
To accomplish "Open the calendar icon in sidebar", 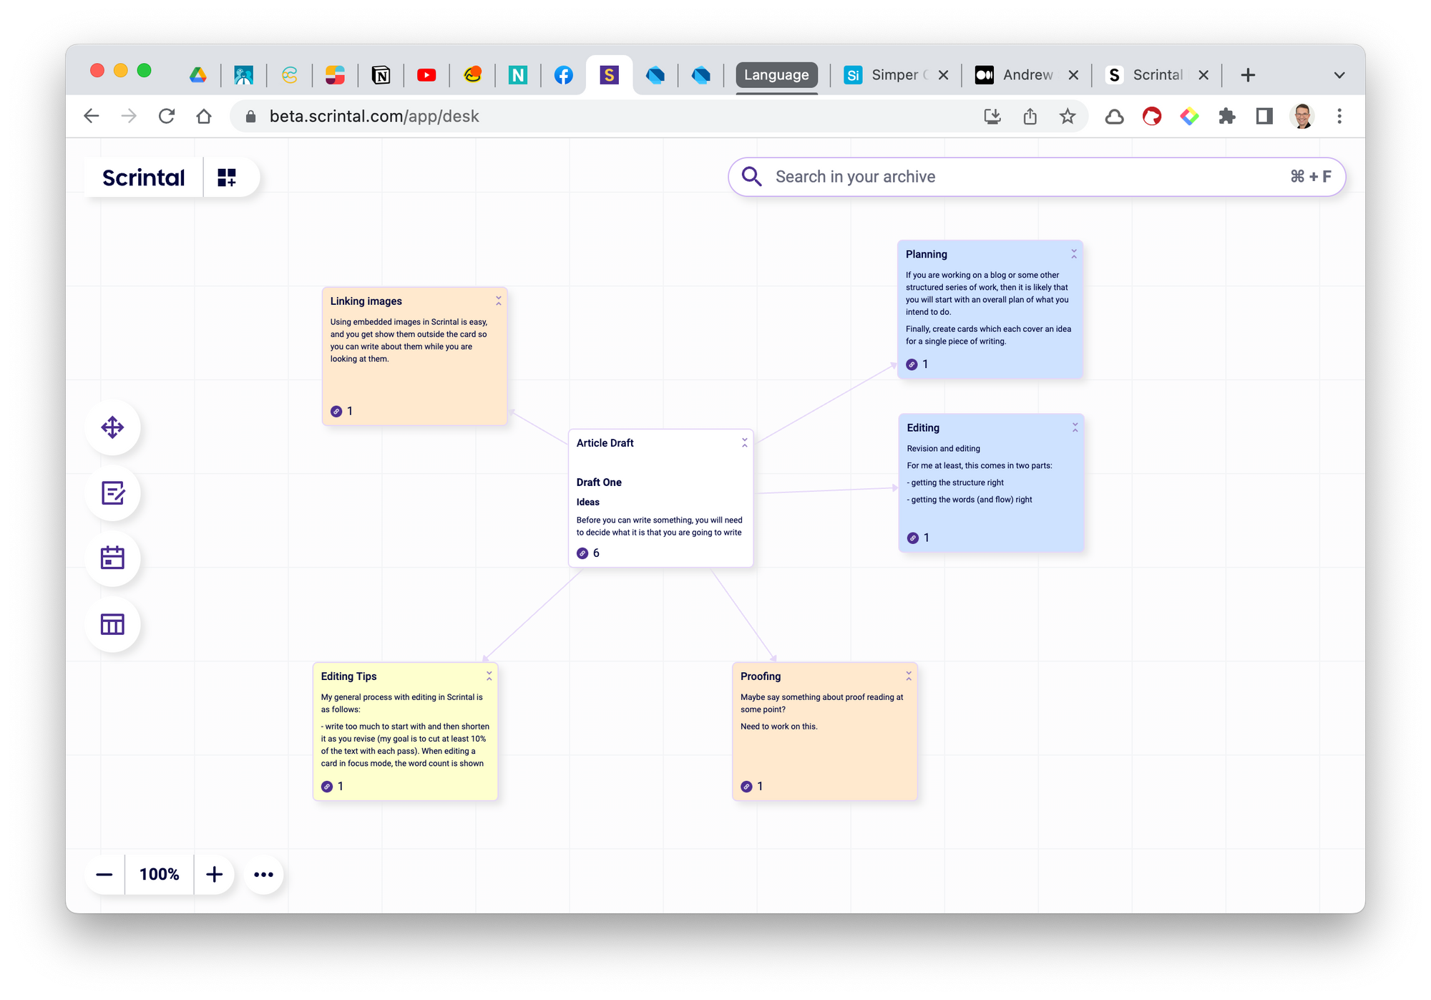I will coord(112,558).
